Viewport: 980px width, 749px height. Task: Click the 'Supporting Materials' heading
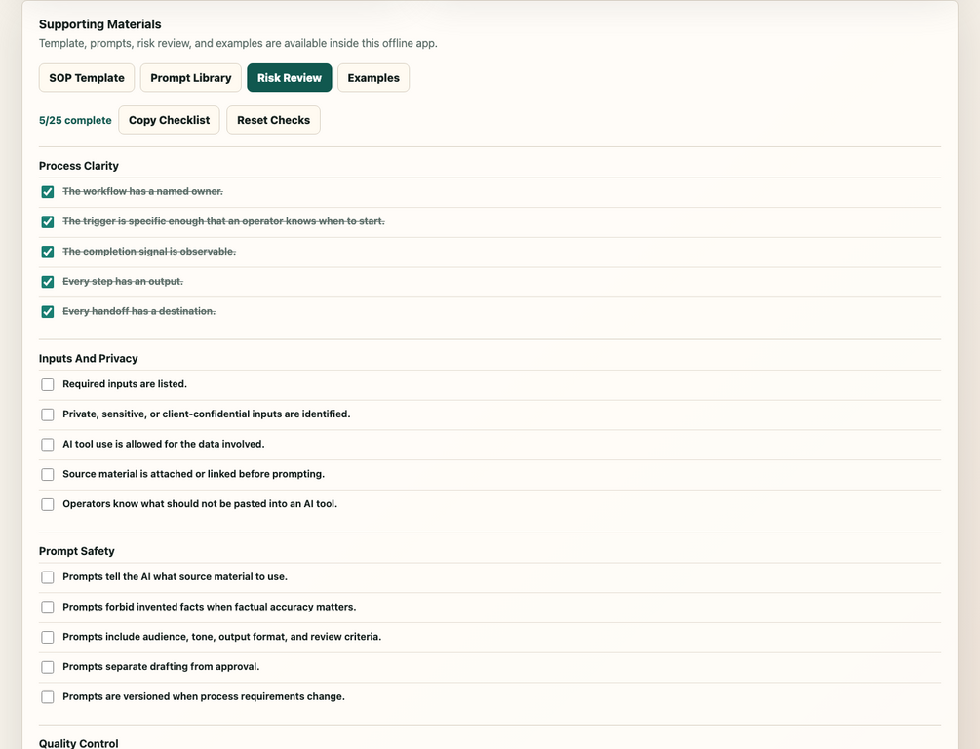coord(100,24)
